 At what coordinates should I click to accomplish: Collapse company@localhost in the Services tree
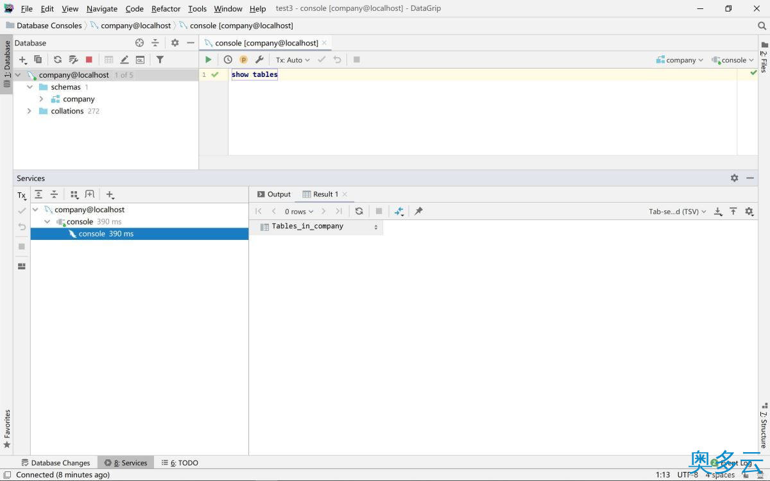tap(36, 210)
